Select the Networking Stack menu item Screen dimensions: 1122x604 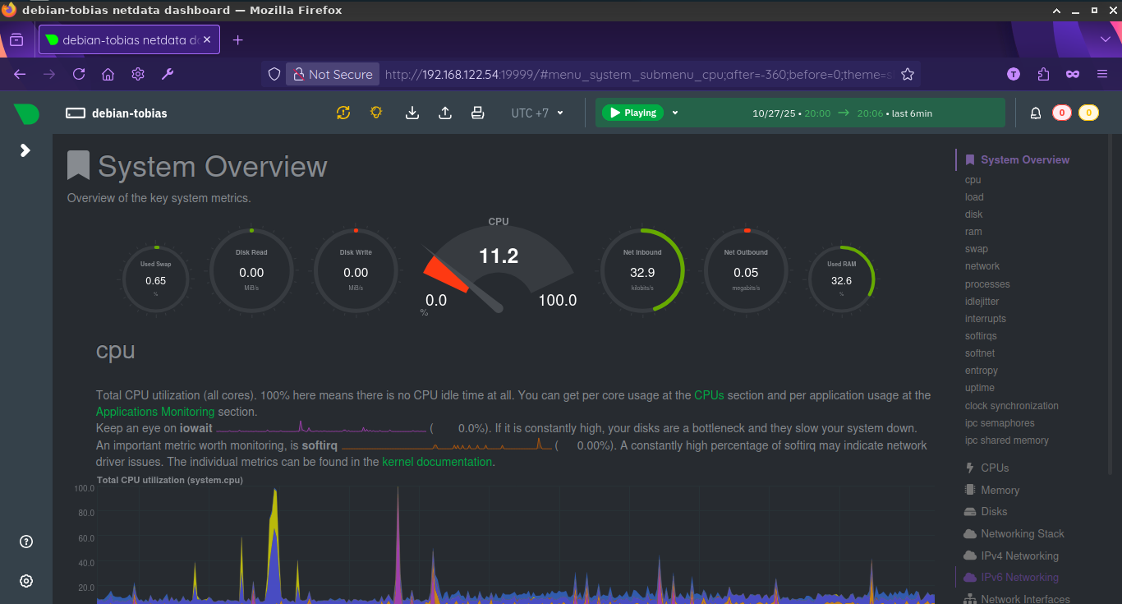point(1022,533)
